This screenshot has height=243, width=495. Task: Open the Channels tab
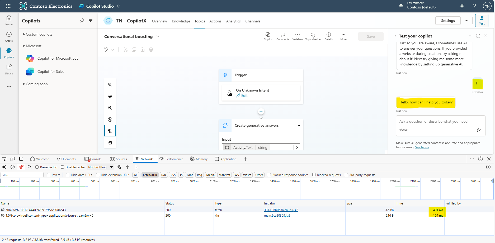(x=253, y=21)
